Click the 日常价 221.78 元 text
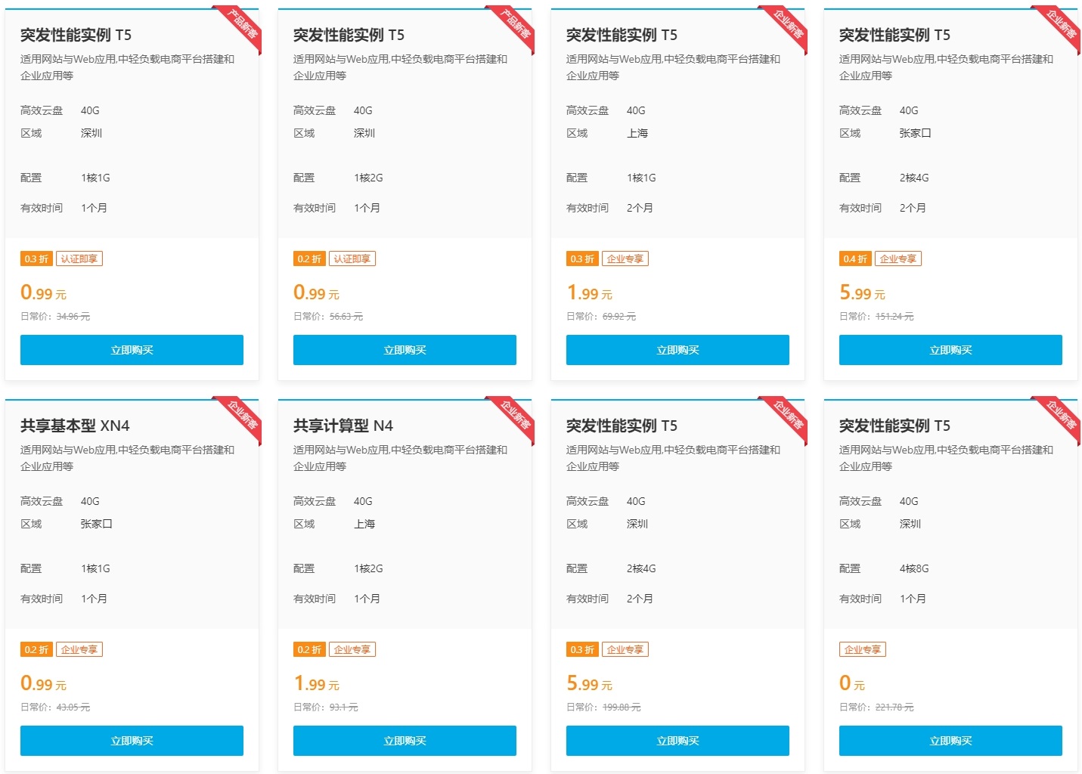 point(876,707)
